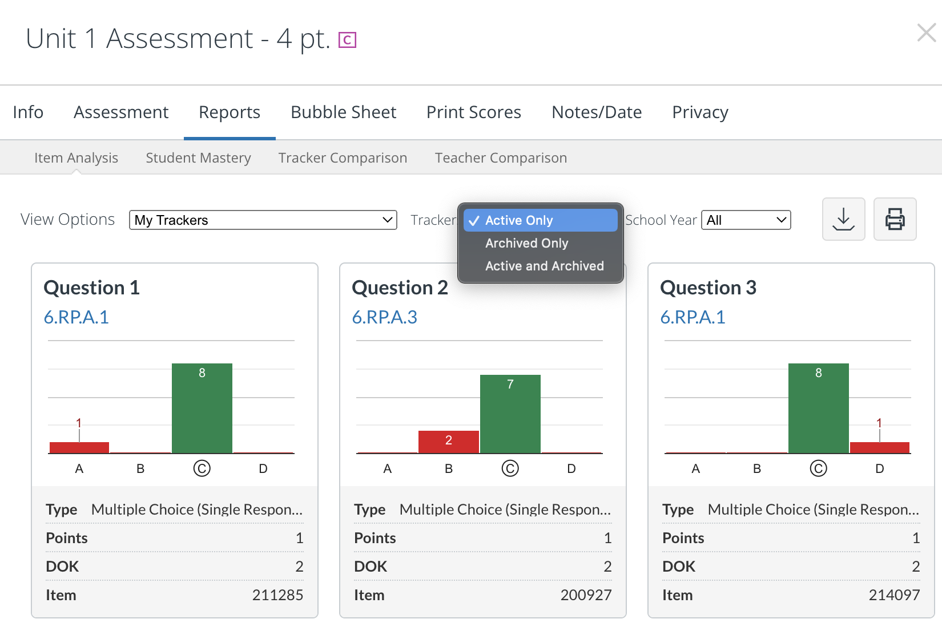Click the green answer C bar in Question 3
Viewport: 942px width, 623px height.
[x=818, y=408]
